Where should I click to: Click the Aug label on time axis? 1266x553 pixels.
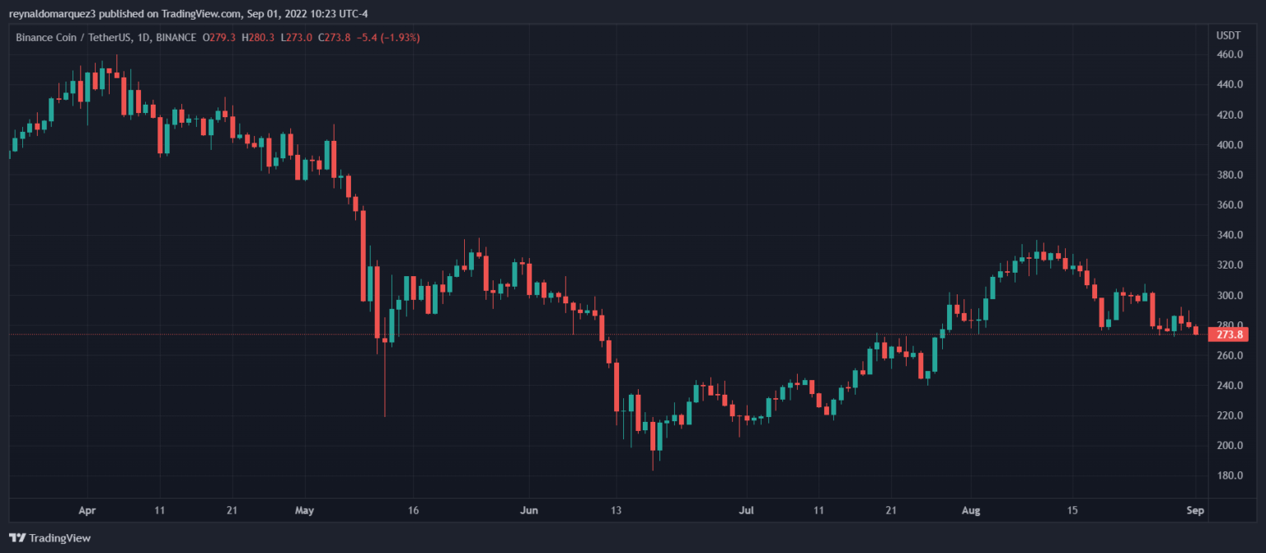click(973, 511)
